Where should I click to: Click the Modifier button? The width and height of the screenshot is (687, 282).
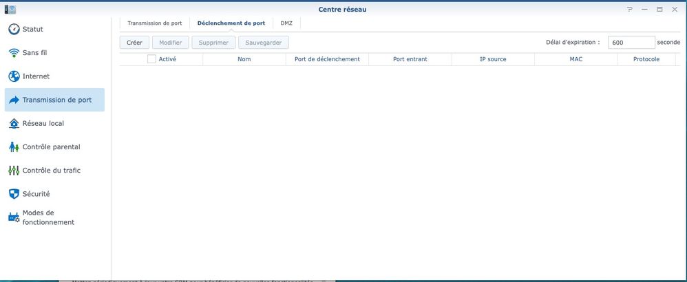pos(171,43)
